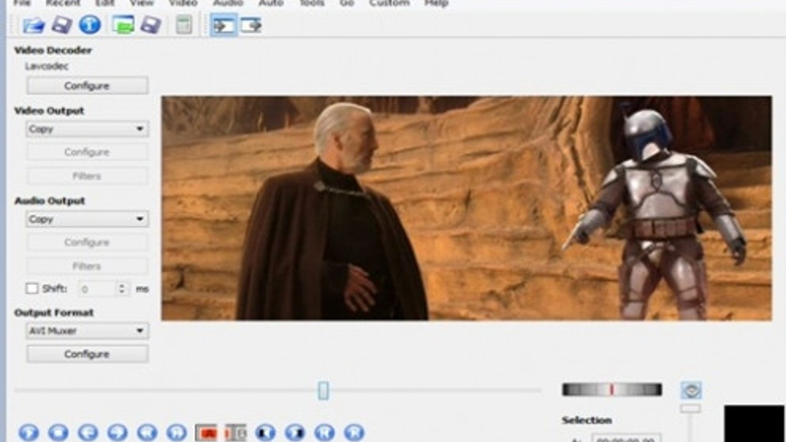Stop playback with the Stop button
786x442 pixels.
[x=58, y=432]
